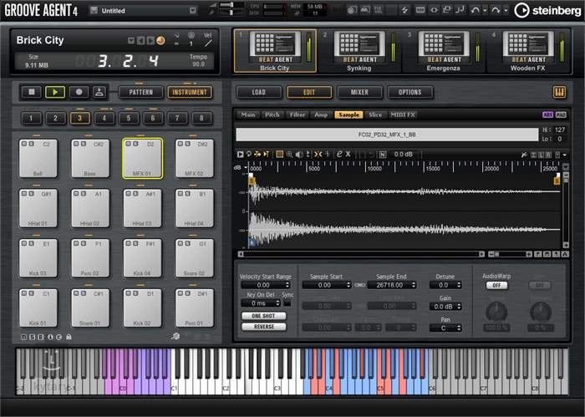This screenshot has height=417, width=585.
Task: Switch to the Main tab
Action: 248,114
